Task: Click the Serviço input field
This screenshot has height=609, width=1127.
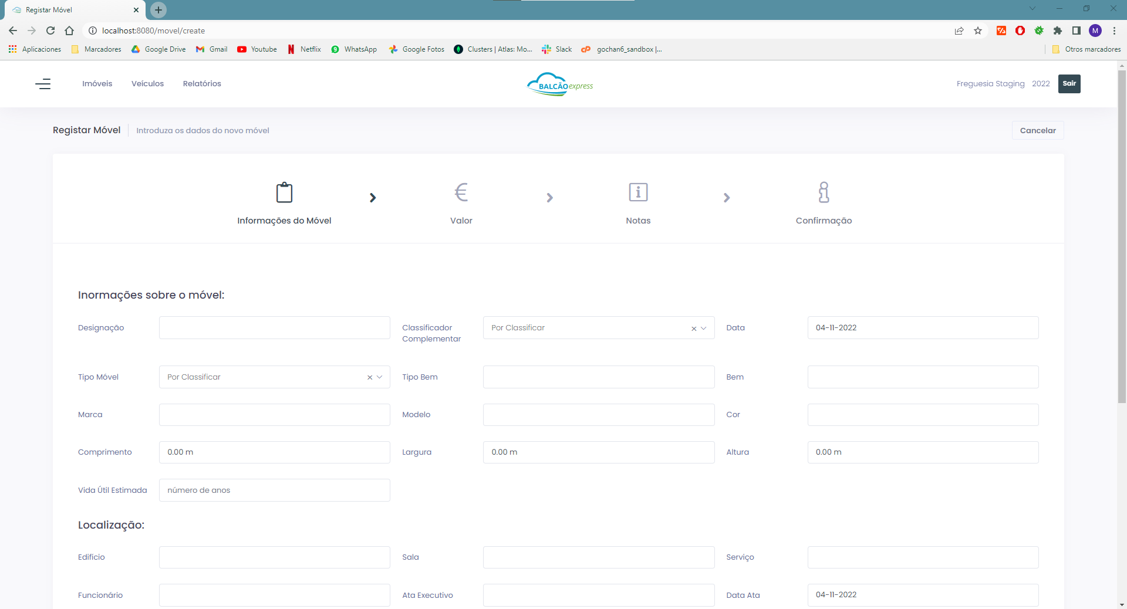Action: (923, 557)
